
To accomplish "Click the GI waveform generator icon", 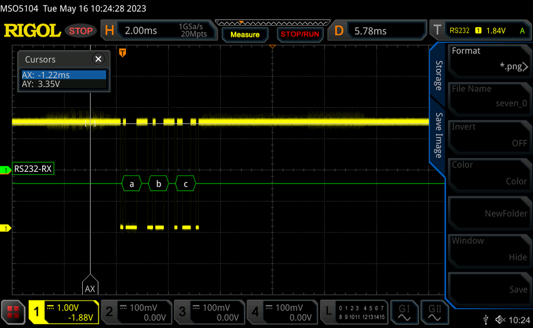I will (x=404, y=313).
